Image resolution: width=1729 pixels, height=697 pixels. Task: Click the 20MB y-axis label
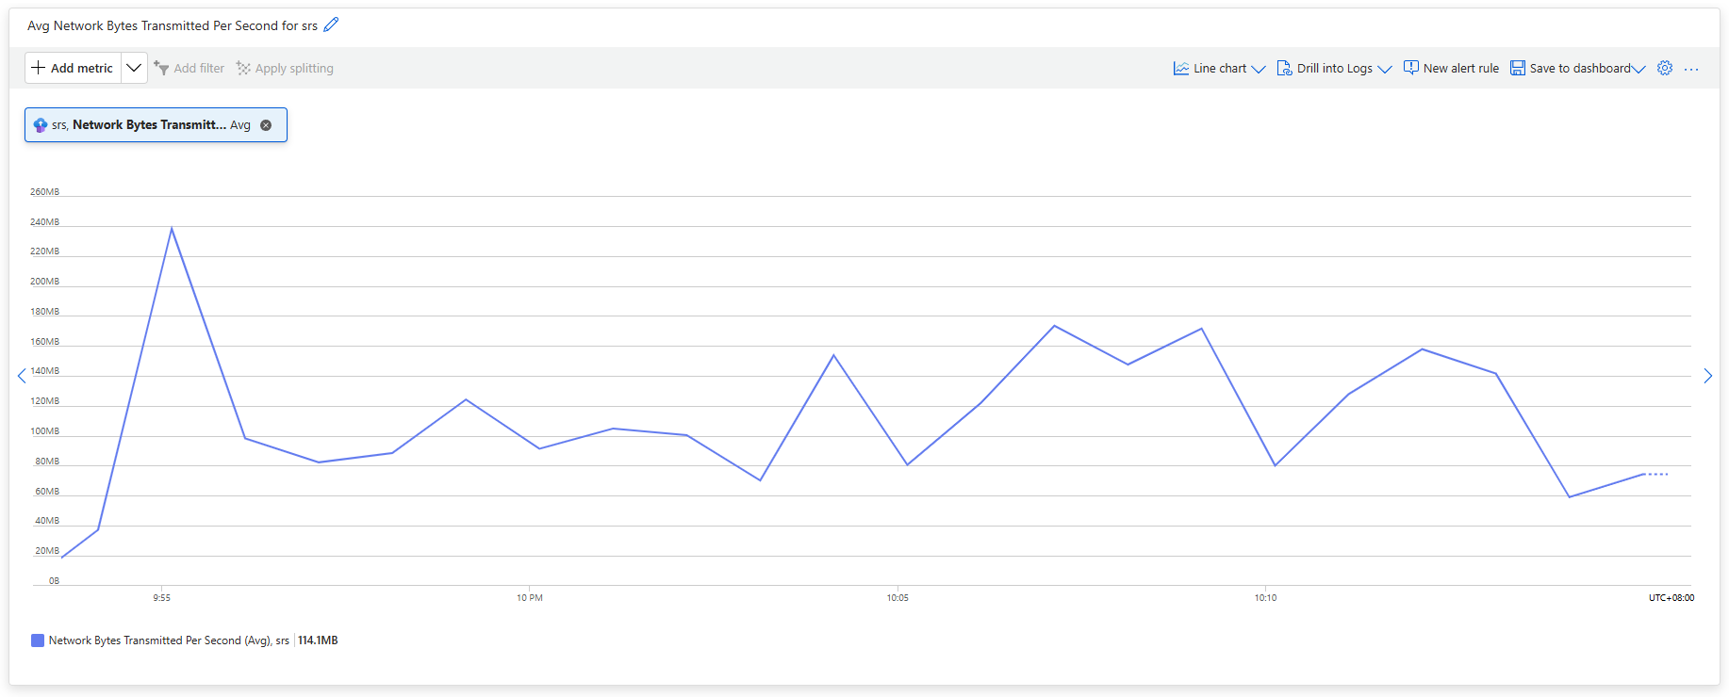coord(47,551)
